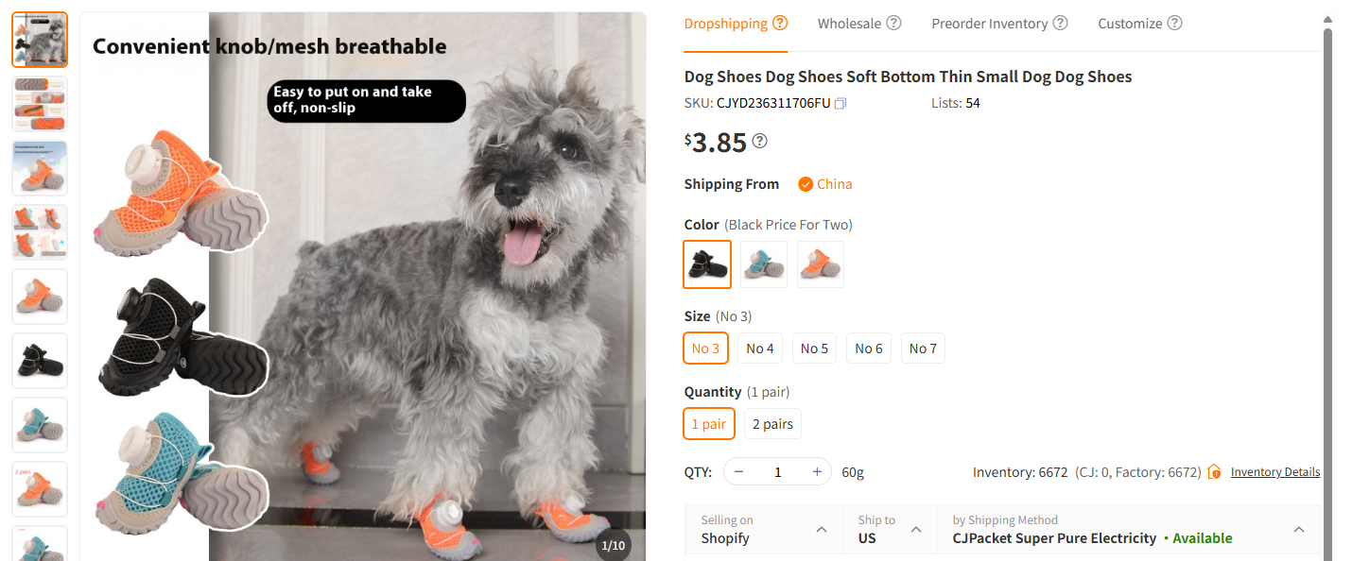
Task: Click the help icon next to Preorder Inventory
Action: 1061,22
